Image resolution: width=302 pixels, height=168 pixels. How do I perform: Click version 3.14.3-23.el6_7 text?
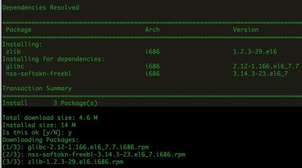pos(260,74)
